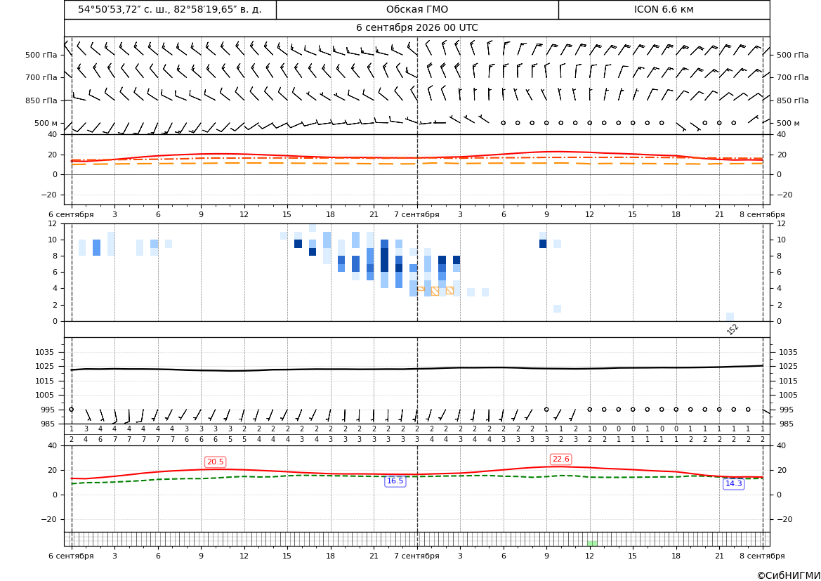
Task: Click the 6 сентября 2026 00 UTC title
Action: 417,28
